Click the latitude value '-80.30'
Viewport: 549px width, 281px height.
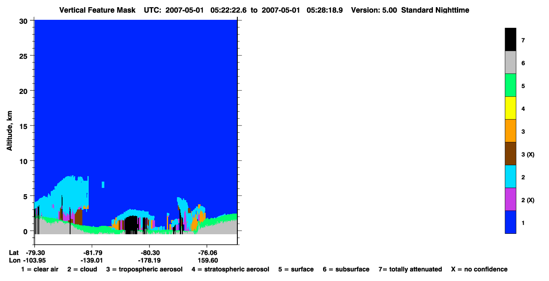click(149, 253)
